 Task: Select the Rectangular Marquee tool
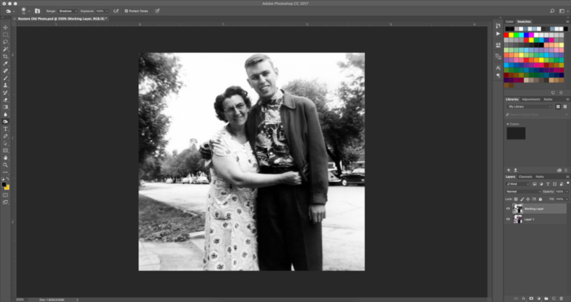[6, 35]
